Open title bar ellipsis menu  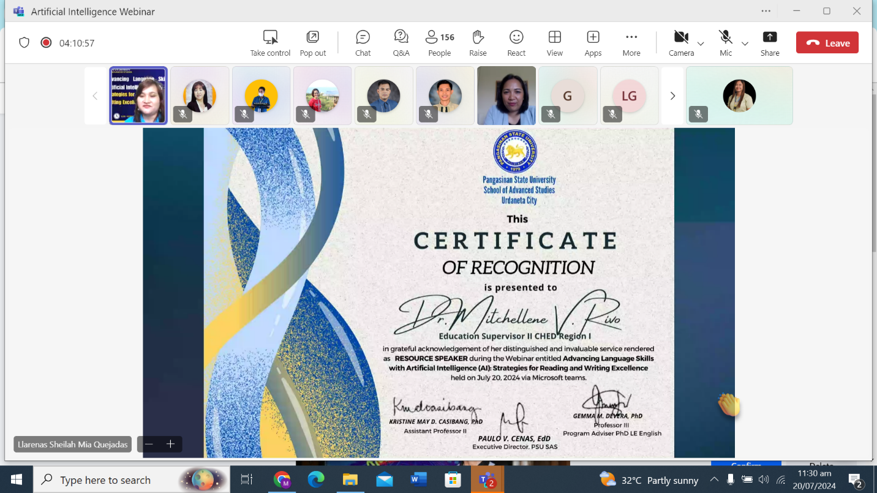[766, 11]
